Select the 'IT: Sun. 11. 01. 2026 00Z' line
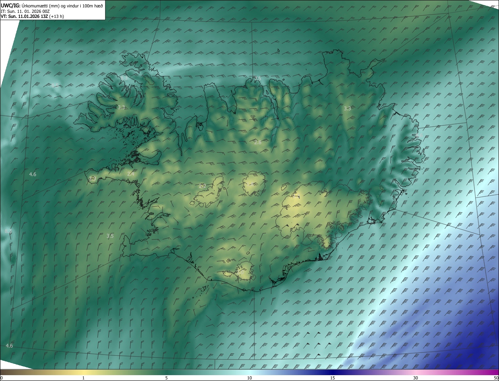Screen dimensions: 499x381 25,11
